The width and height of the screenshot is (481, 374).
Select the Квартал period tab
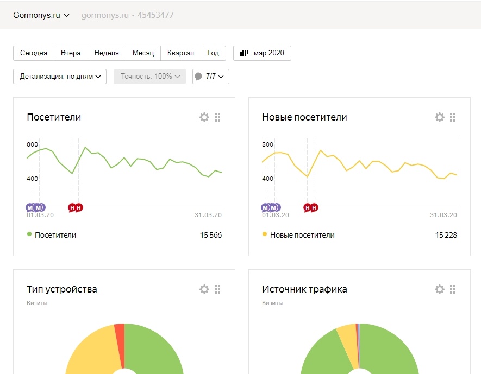click(180, 53)
